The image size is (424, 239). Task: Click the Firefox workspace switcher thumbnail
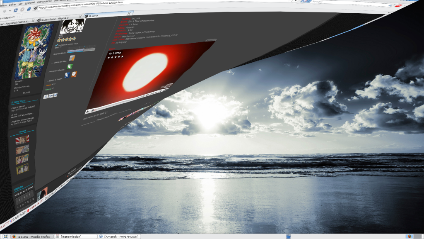[x=410, y=237]
